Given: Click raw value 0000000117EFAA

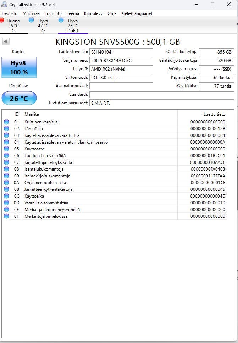Looking at the screenshot, I should click(x=208, y=176).
